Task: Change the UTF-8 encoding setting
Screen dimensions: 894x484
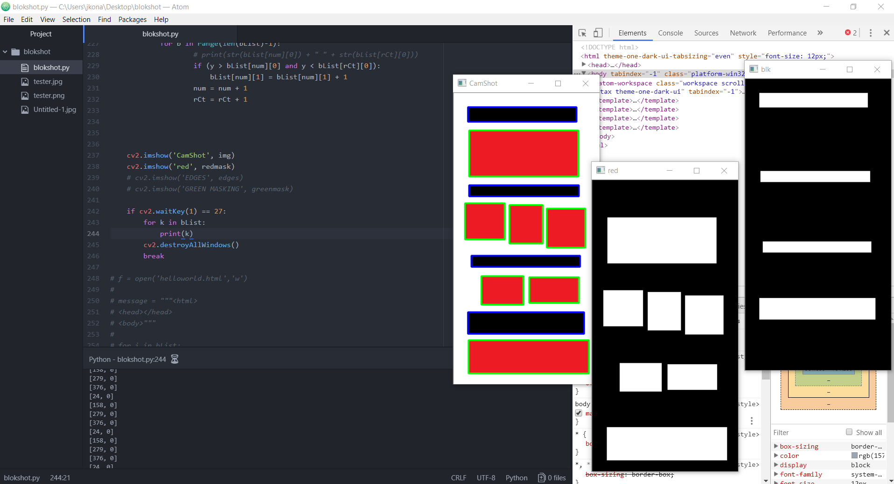Action: click(x=486, y=477)
